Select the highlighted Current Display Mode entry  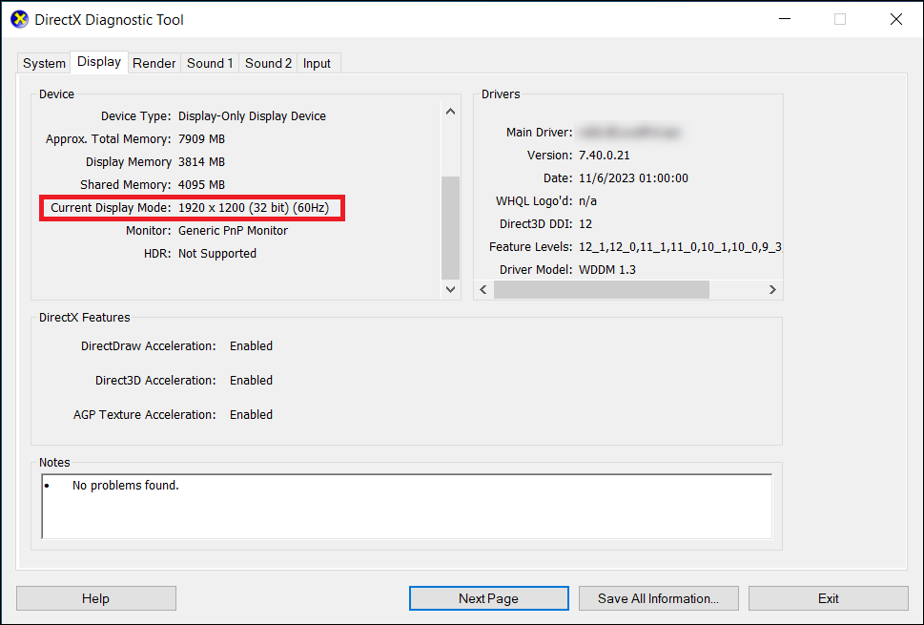(191, 208)
